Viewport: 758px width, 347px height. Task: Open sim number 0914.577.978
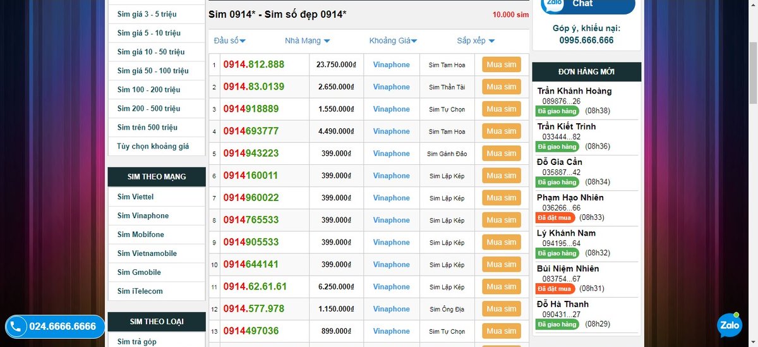(254, 309)
